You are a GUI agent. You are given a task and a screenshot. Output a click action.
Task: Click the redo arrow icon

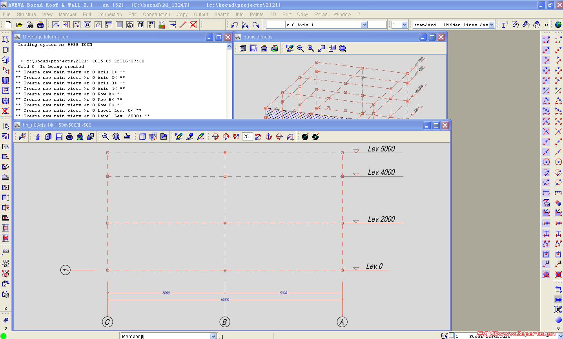(x=256, y=25)
